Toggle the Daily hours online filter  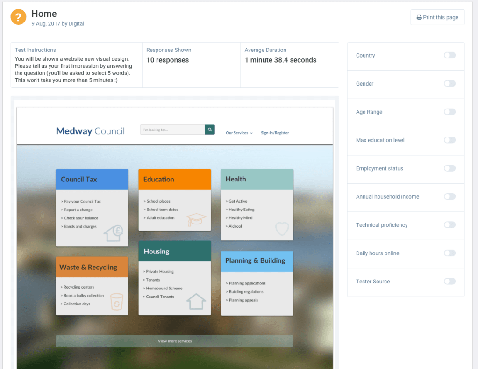(449, 253)
